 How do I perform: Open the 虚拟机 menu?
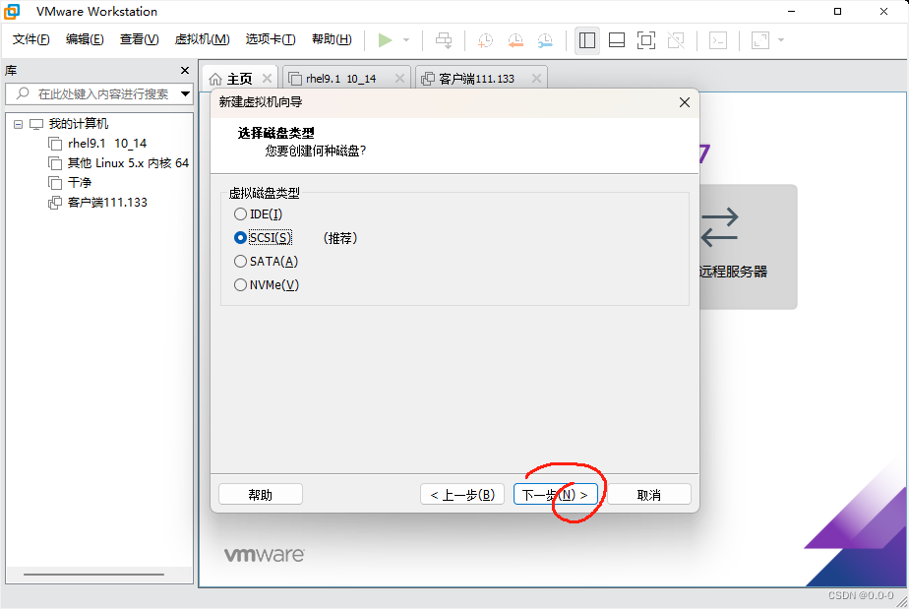click(202, 39)
